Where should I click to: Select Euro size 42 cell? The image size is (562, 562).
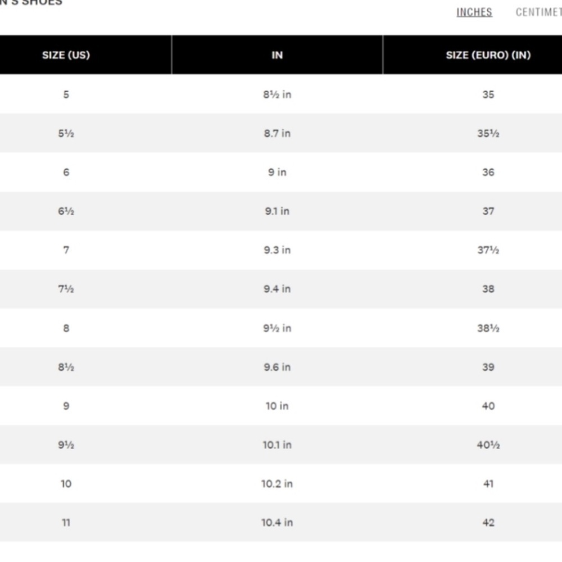pyautogui.click(x=488, y=522)
